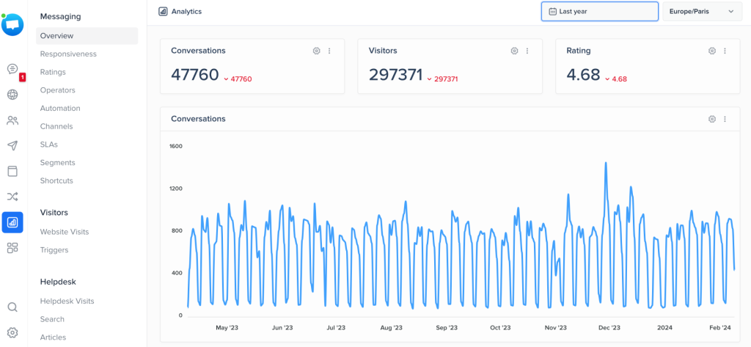Open Helpdesk Visits analytics
751x347 pixels.
coord(67,302)
